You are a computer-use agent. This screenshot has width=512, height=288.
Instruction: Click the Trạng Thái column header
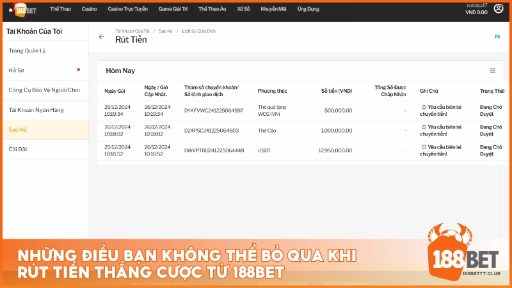point(492,91)
